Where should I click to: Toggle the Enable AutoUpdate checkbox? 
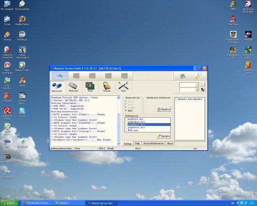(177, 99)
